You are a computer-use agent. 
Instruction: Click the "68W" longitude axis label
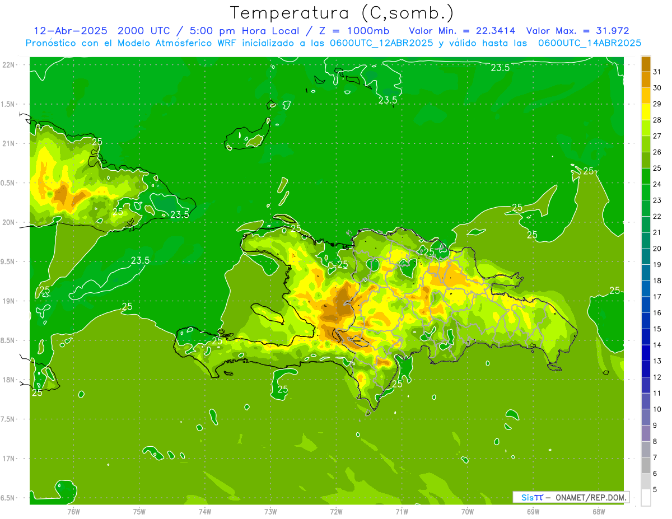(598, 512)
